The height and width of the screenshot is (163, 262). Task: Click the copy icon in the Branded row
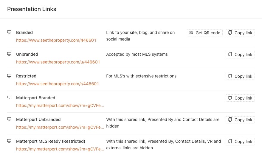(x=230, y=33)
